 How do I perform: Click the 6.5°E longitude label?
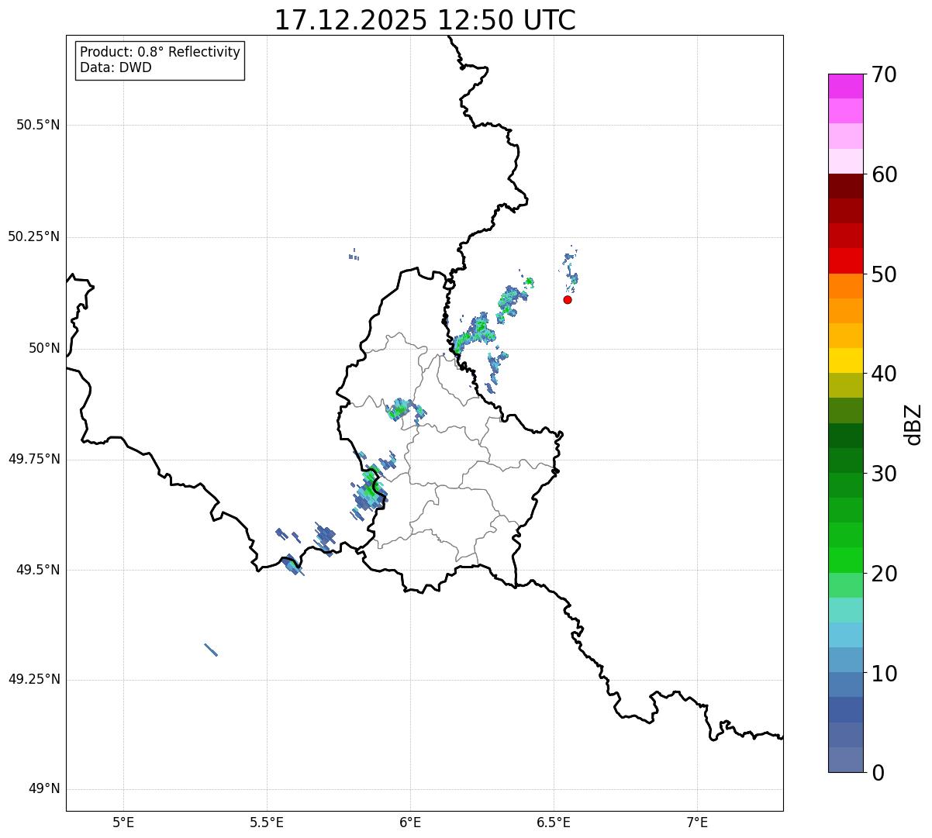554,822
